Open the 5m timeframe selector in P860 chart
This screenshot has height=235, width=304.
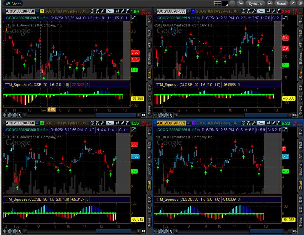click(x=110, y=123)
